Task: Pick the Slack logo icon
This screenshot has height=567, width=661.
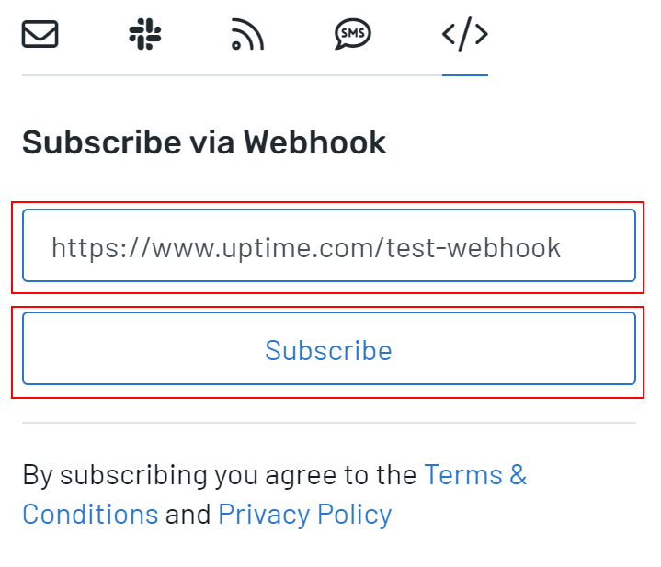Action: click(145, 35)
